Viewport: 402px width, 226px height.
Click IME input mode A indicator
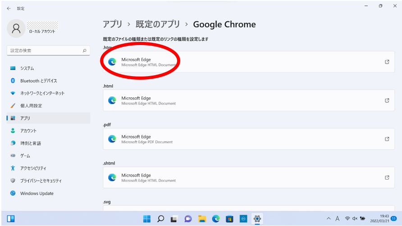coord(338,218)
